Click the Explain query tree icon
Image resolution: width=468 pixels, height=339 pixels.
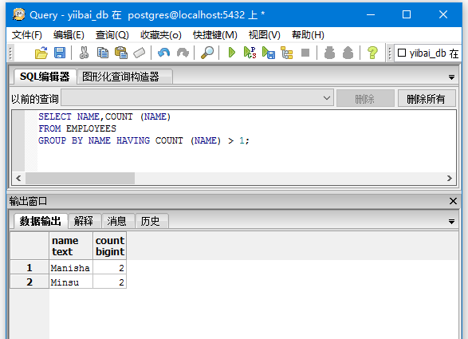[x=286, y=53]
